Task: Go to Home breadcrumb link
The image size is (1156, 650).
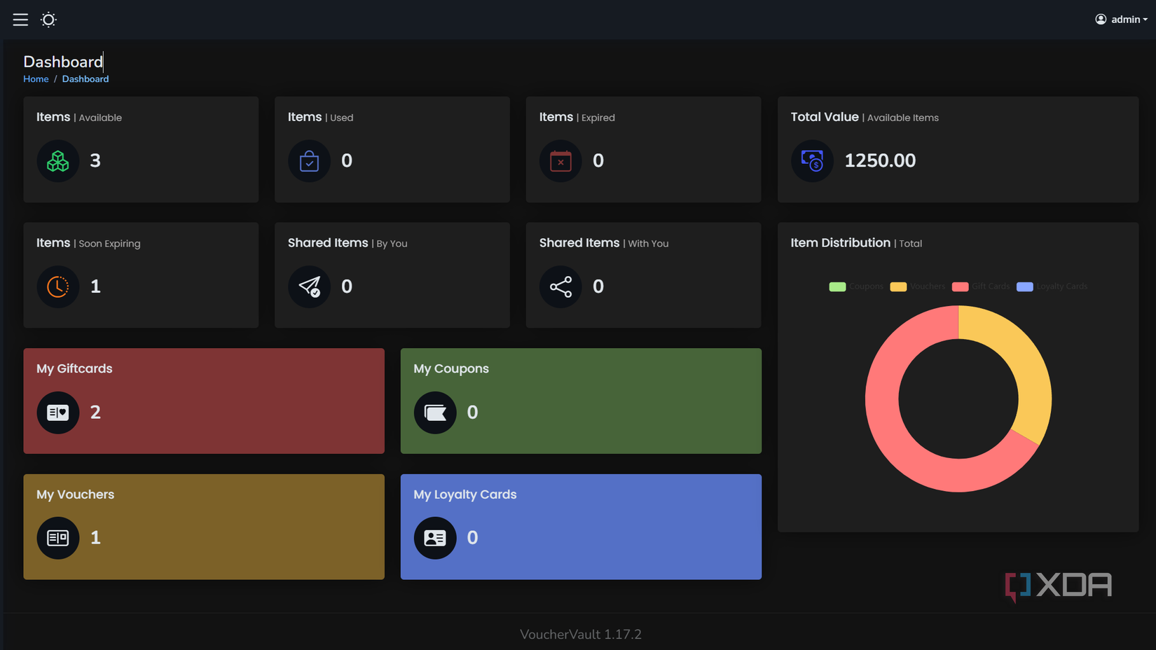Action: (36, 79)
